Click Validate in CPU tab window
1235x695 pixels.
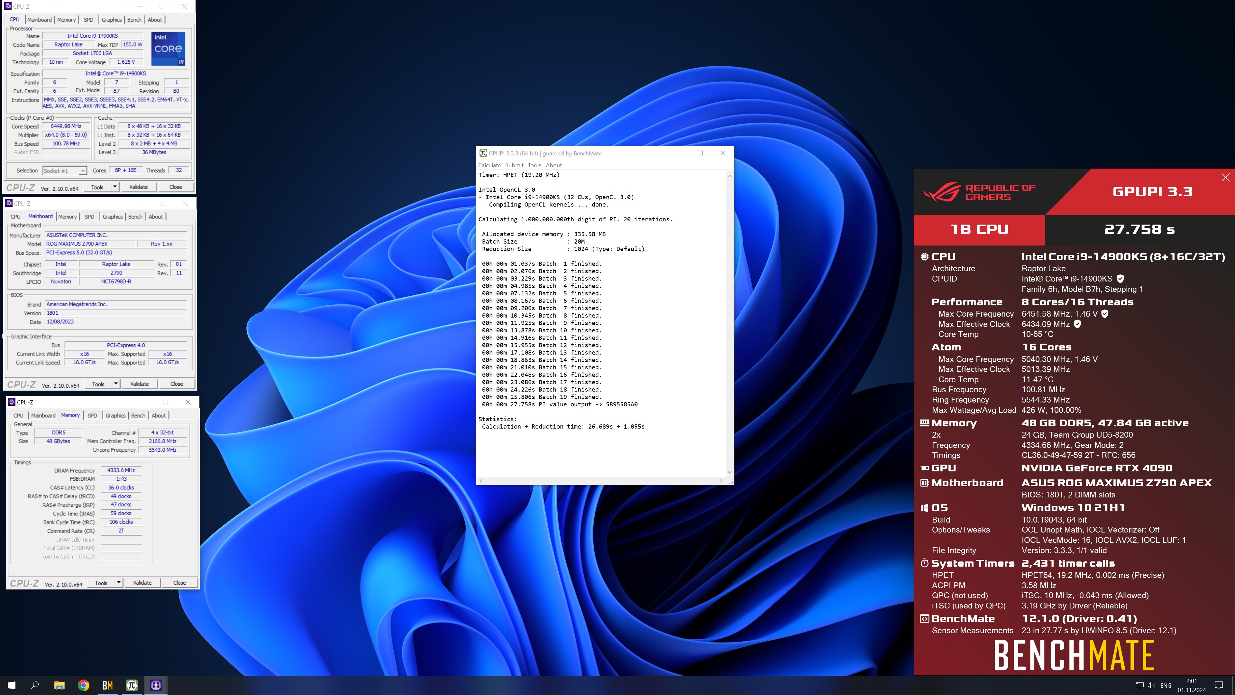point(139,187)
